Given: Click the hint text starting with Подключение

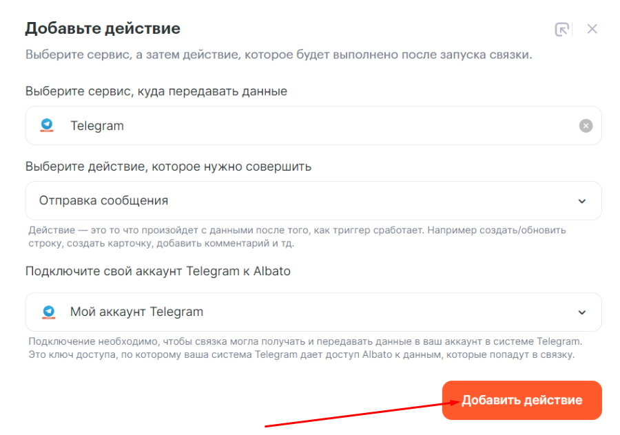Looking at the screenshot, I should [305, 348].
